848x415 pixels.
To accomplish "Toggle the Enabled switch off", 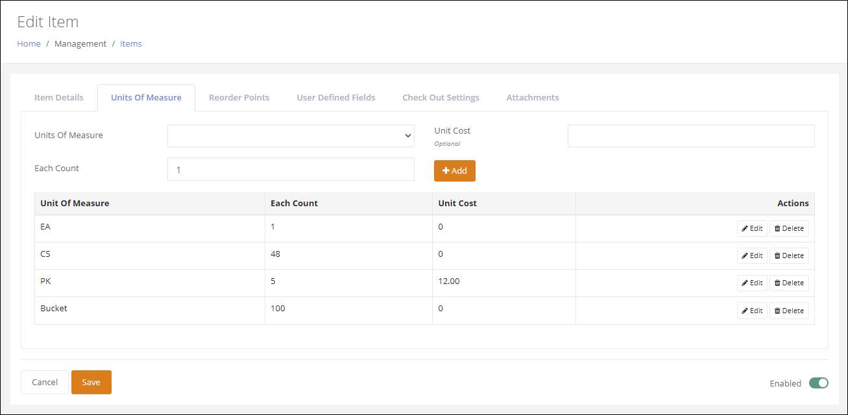I will point(819,383).
